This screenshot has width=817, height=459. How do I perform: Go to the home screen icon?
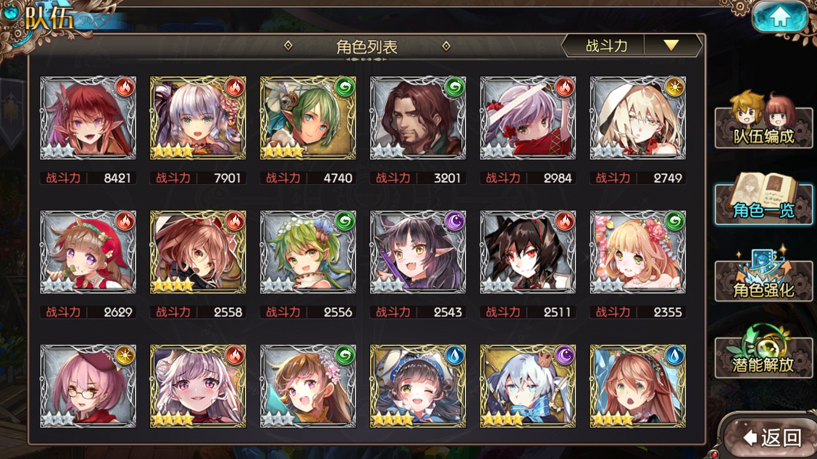[x=780, y=17]
